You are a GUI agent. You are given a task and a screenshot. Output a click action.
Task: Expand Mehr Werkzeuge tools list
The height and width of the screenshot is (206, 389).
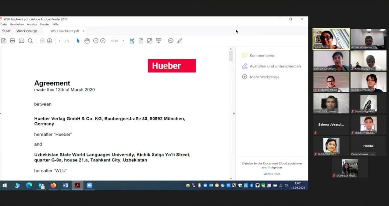point(264,77)
